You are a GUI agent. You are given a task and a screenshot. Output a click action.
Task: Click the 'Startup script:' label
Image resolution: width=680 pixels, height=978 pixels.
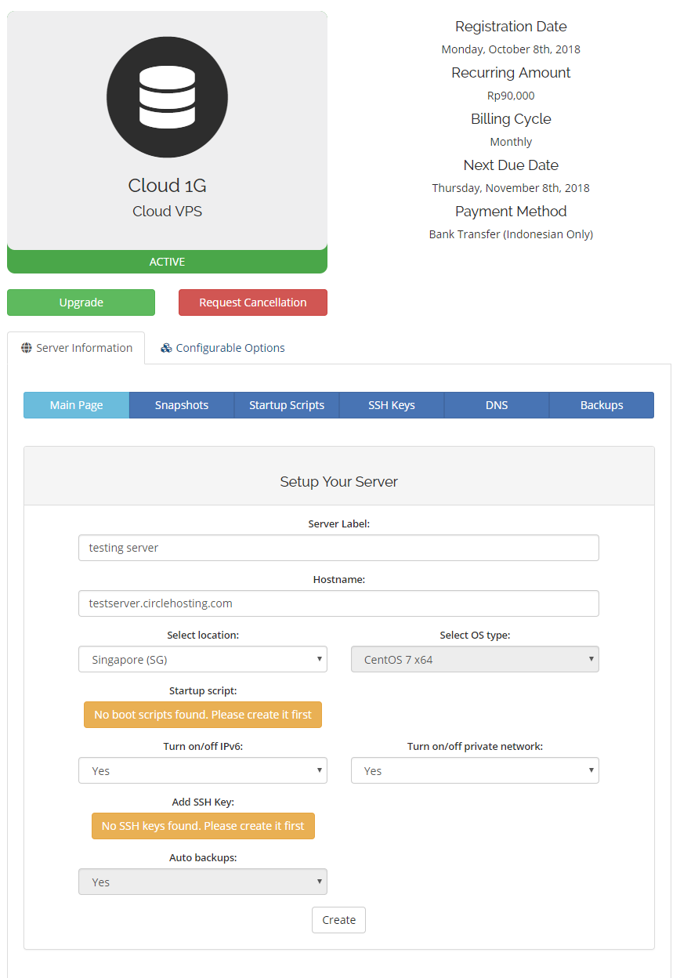point(203,690)
